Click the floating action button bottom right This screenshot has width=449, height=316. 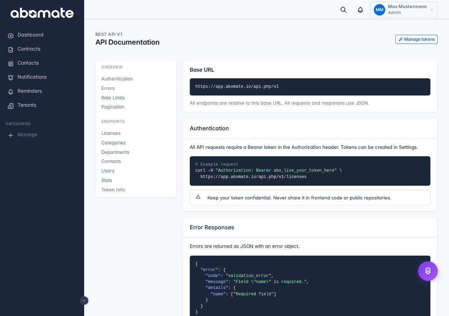(428, 271)
